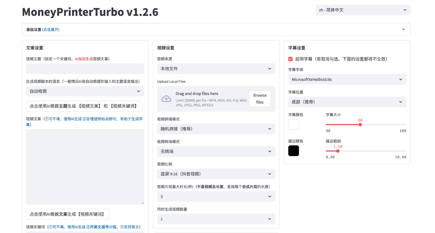435x233 pixels.
Task: Click the black 描边颜色 color swatch
Action: 294,151
